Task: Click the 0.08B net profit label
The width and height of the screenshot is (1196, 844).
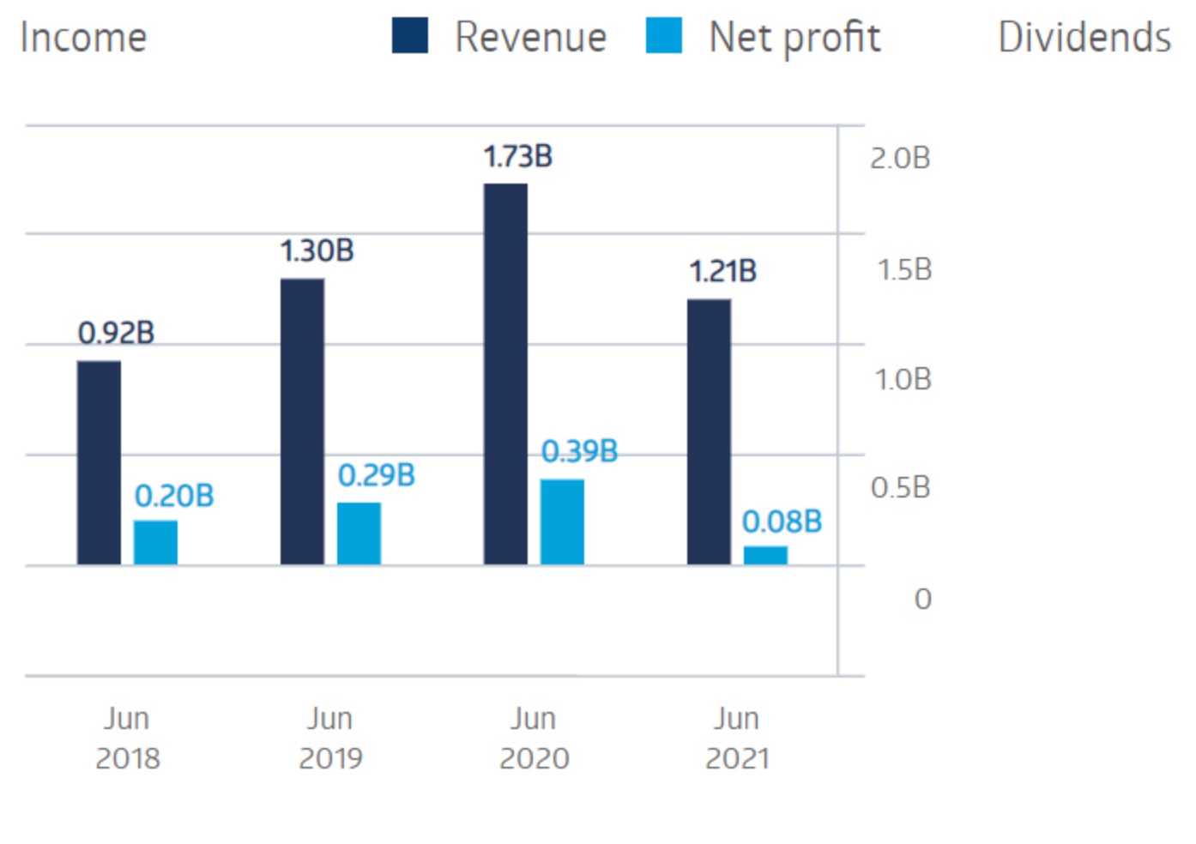Action: point(782,521)
